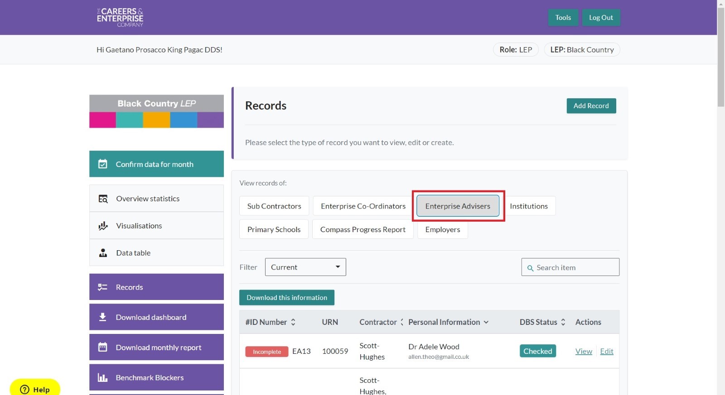
Task: Open the Edit link for EA13
Action: pos(606,351)
